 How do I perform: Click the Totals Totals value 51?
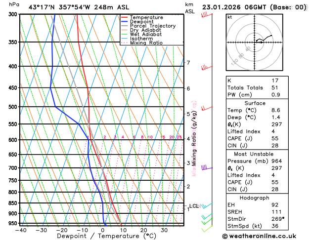point(275,88)
